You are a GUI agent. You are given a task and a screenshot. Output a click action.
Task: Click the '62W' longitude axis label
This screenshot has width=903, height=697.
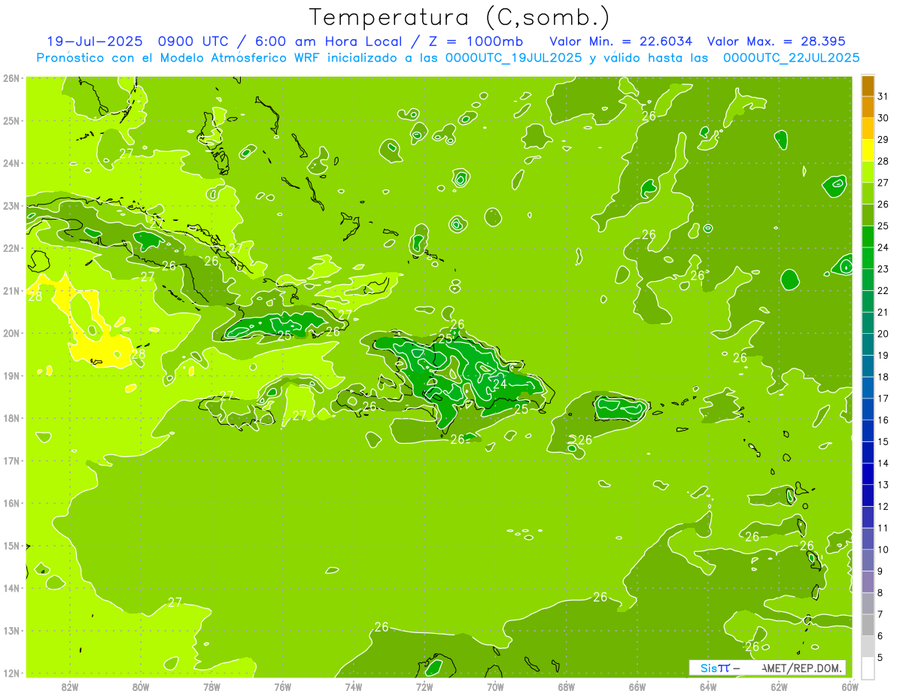pos(779,686)
